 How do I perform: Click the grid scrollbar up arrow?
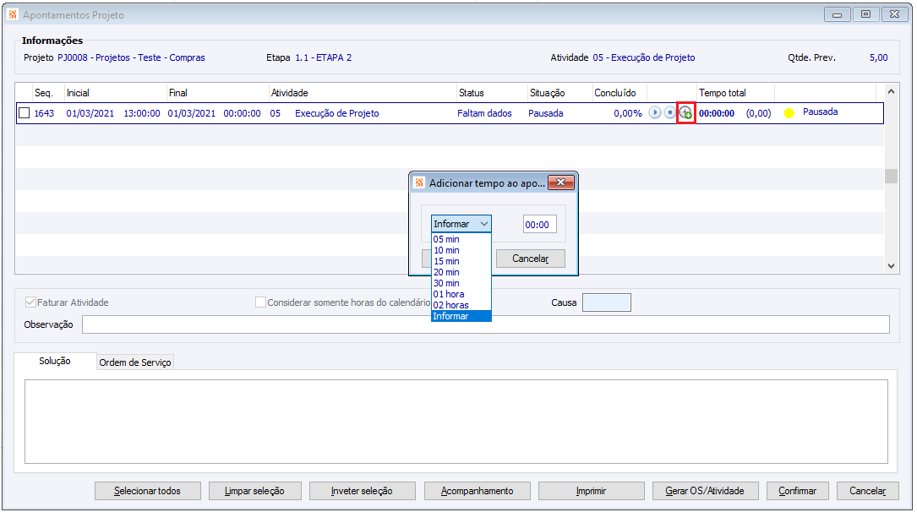(x=891, y=91)
